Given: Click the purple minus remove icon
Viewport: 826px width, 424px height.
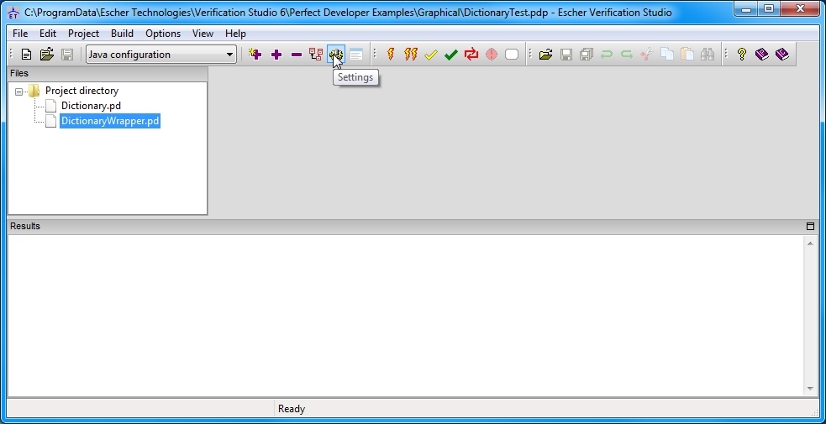Looking at the screenshot, I should point(296,55).
